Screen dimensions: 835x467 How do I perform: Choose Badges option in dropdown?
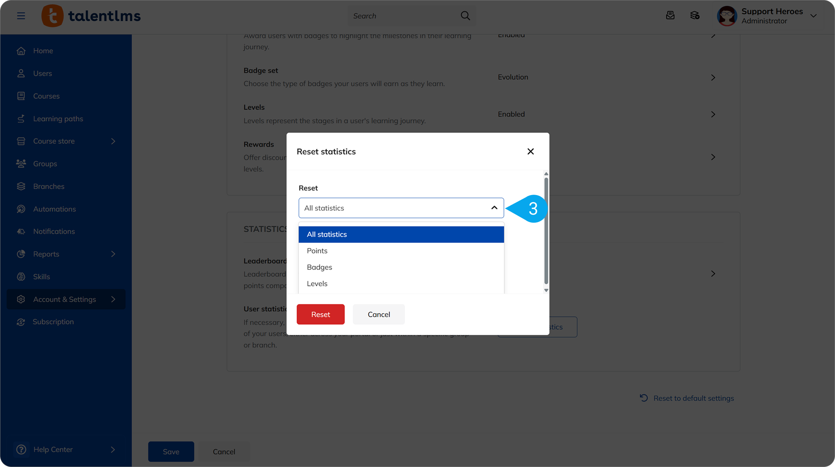point(319,267)
